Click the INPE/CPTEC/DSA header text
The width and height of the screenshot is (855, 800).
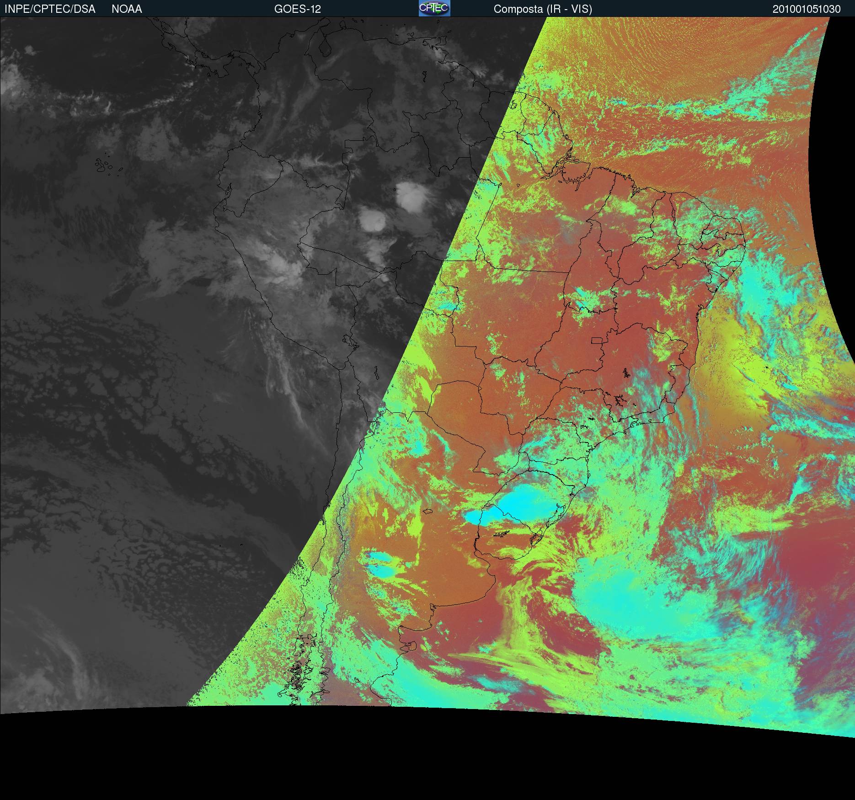[x=50, y=9]
